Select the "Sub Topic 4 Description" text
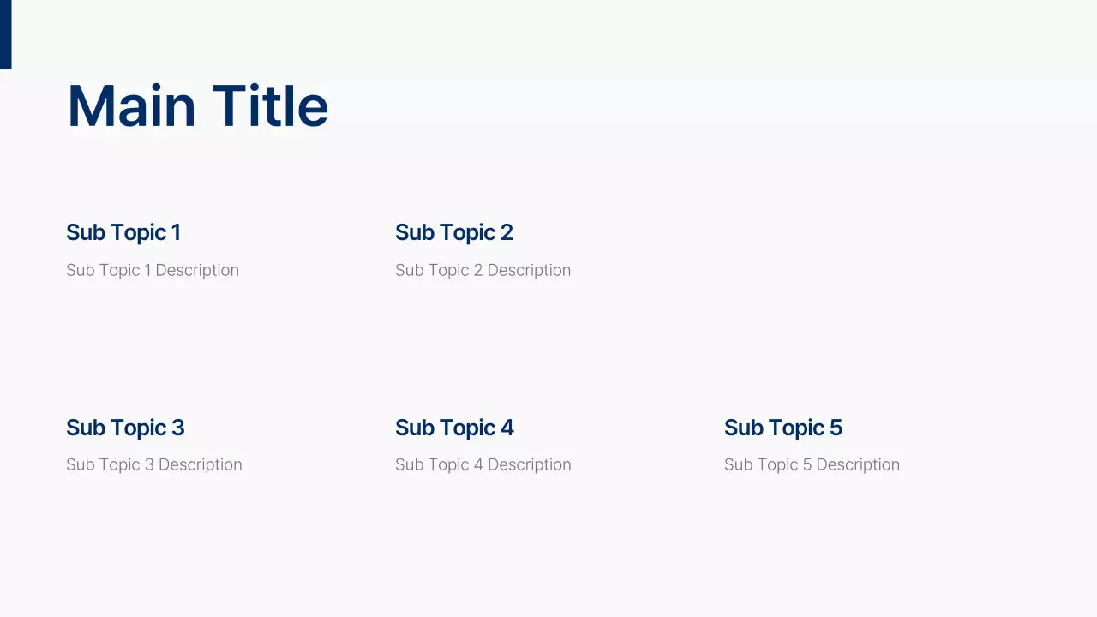This screenshot has width=1097, height=617. [x=483, y=464]
